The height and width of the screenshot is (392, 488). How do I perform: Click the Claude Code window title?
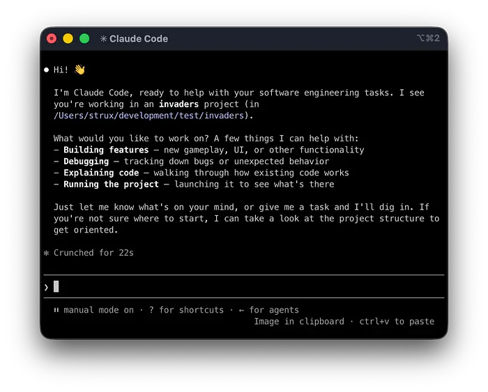coord(139,38)
